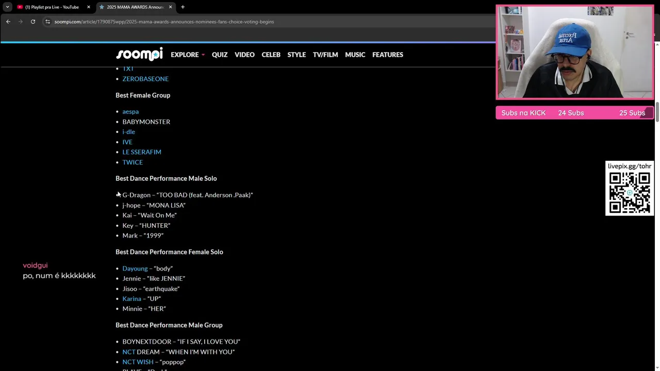
Task: Click the BABYMONSTER list entry
Action: pyautogui.click(x=146, y=122)
